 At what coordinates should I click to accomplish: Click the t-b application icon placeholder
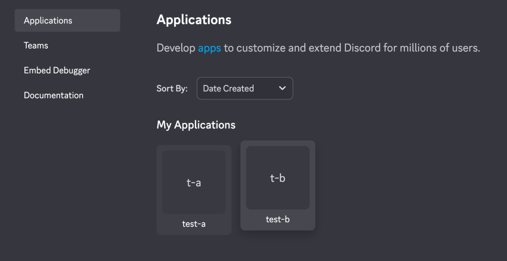(278, 178)
